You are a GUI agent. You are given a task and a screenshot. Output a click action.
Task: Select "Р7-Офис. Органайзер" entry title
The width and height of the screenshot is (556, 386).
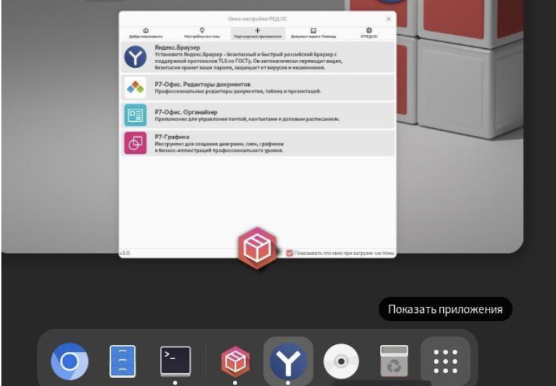point(186,112)
